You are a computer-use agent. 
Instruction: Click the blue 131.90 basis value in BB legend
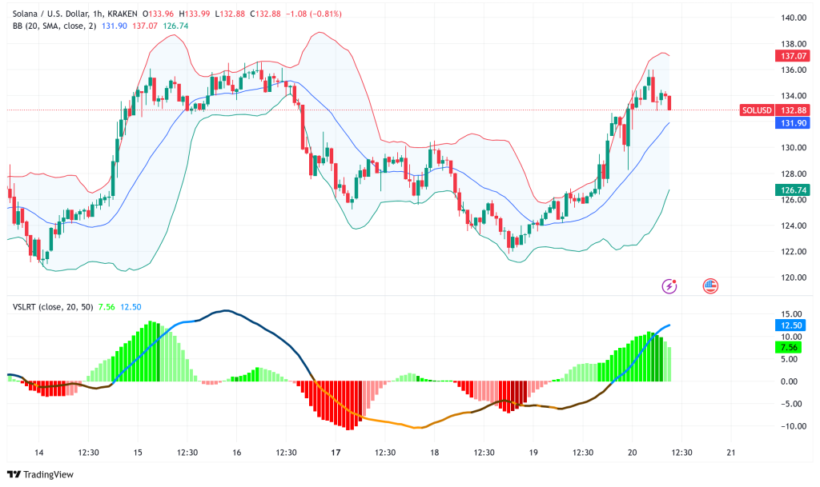coord(114,26)
